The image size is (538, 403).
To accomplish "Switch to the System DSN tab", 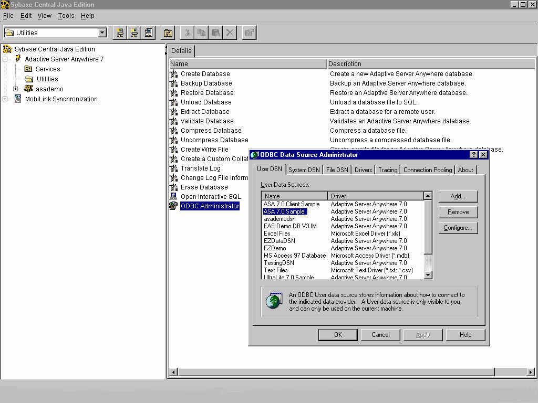I will point(304,170).
